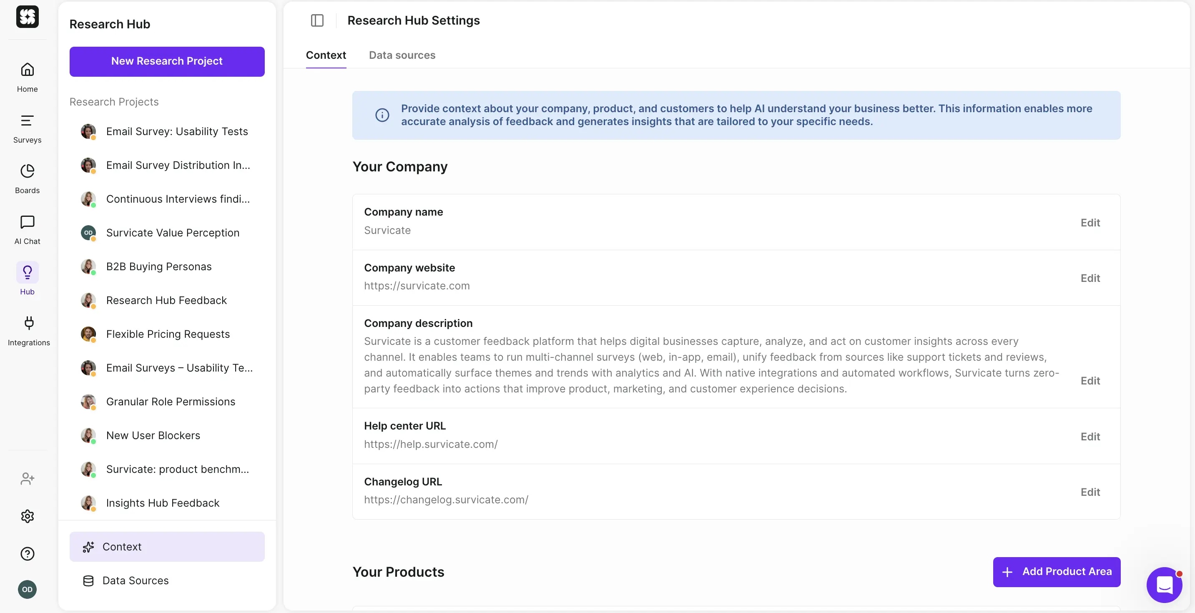1195x613 pixels.
Task: Toggle the sidebar panel collapse icon
Action: coord(317,20)
